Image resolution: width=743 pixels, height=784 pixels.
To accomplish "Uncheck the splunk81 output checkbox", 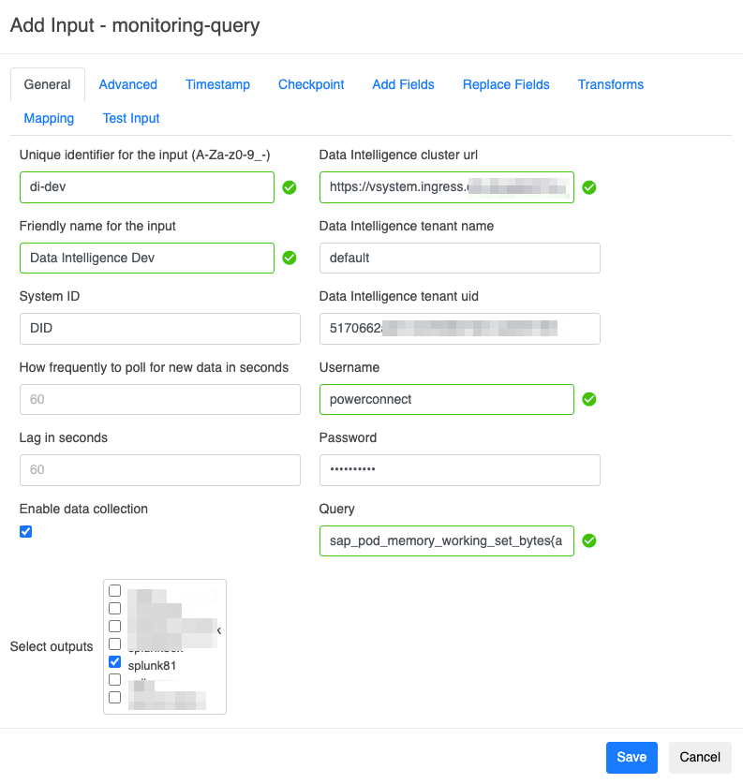I will click(x=115, y=662).
